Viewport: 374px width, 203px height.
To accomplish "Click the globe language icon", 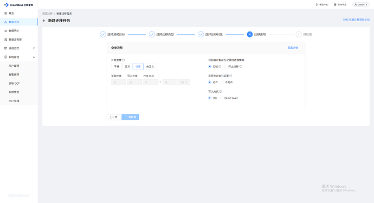I will pyautogui.click(x=335, y=4).
